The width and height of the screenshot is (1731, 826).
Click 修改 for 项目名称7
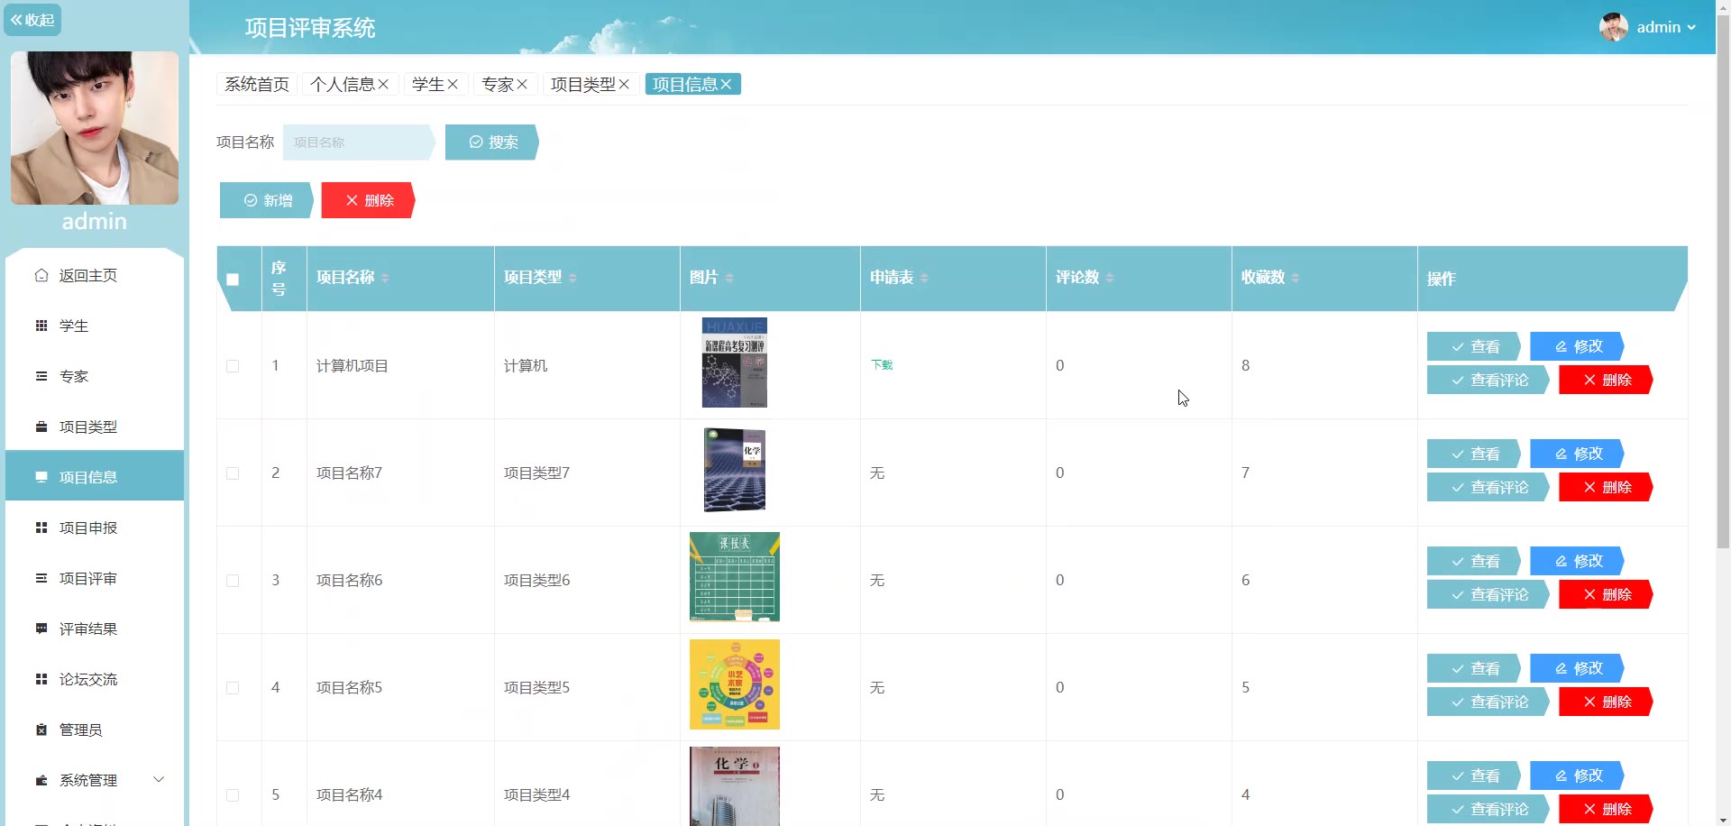coord(1578,454)
